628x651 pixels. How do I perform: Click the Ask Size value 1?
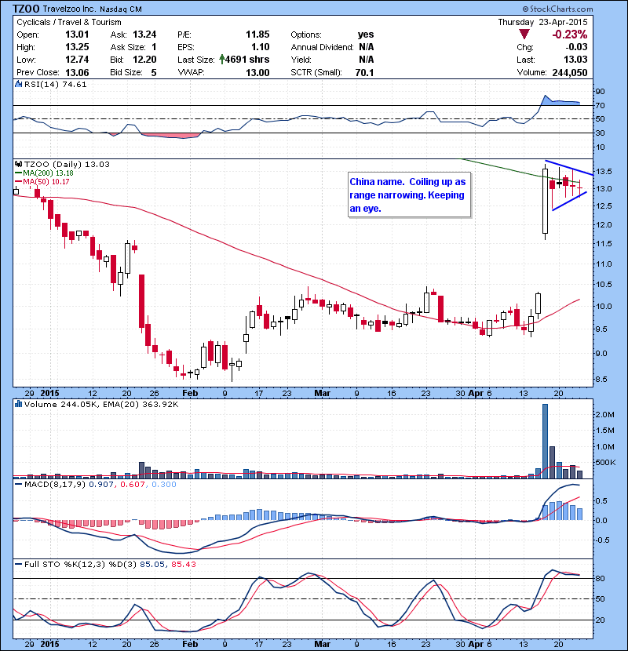tap(154, 47)
